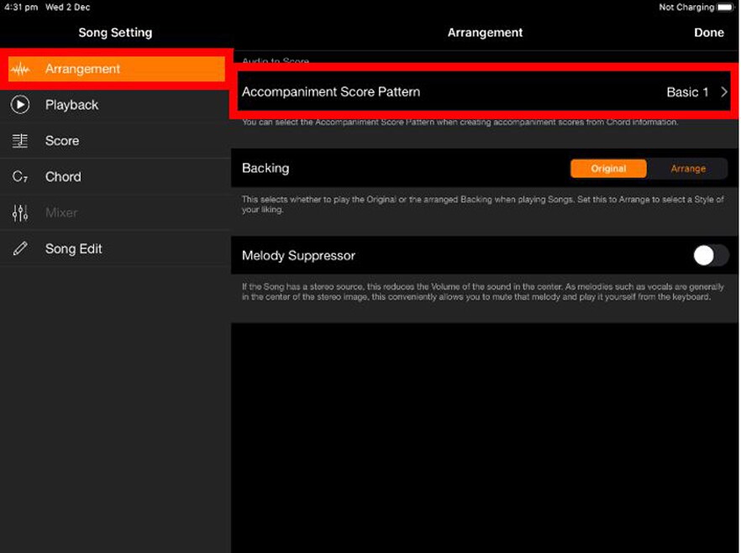Click the Arrangement waveform icon
The image size is (741, 553).
pyautogui.click(x=20, y=69)
